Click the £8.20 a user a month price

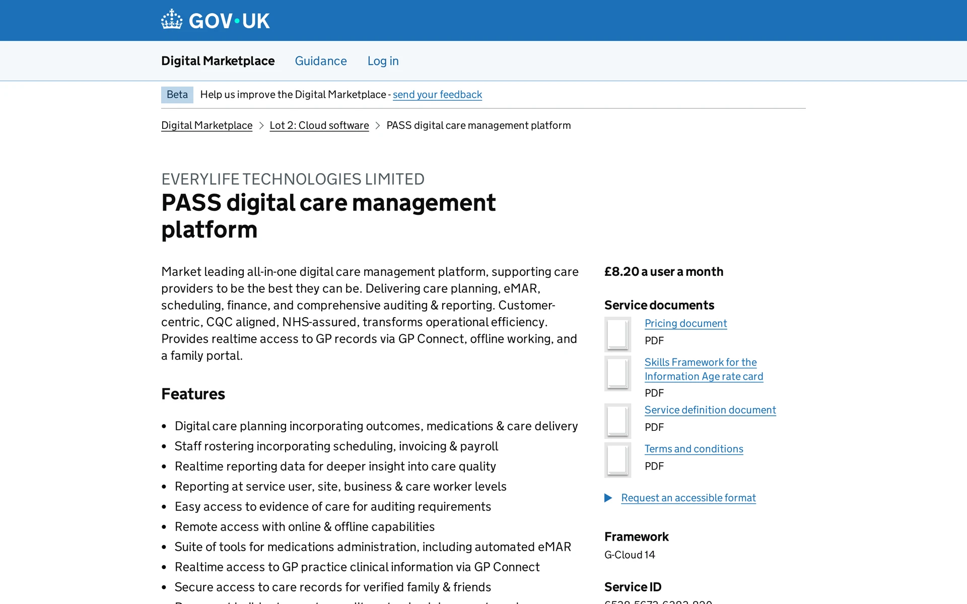pos(664,272)
